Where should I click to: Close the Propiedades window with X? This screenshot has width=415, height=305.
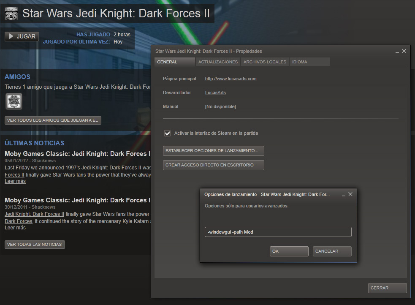click(x=404, y=51)
